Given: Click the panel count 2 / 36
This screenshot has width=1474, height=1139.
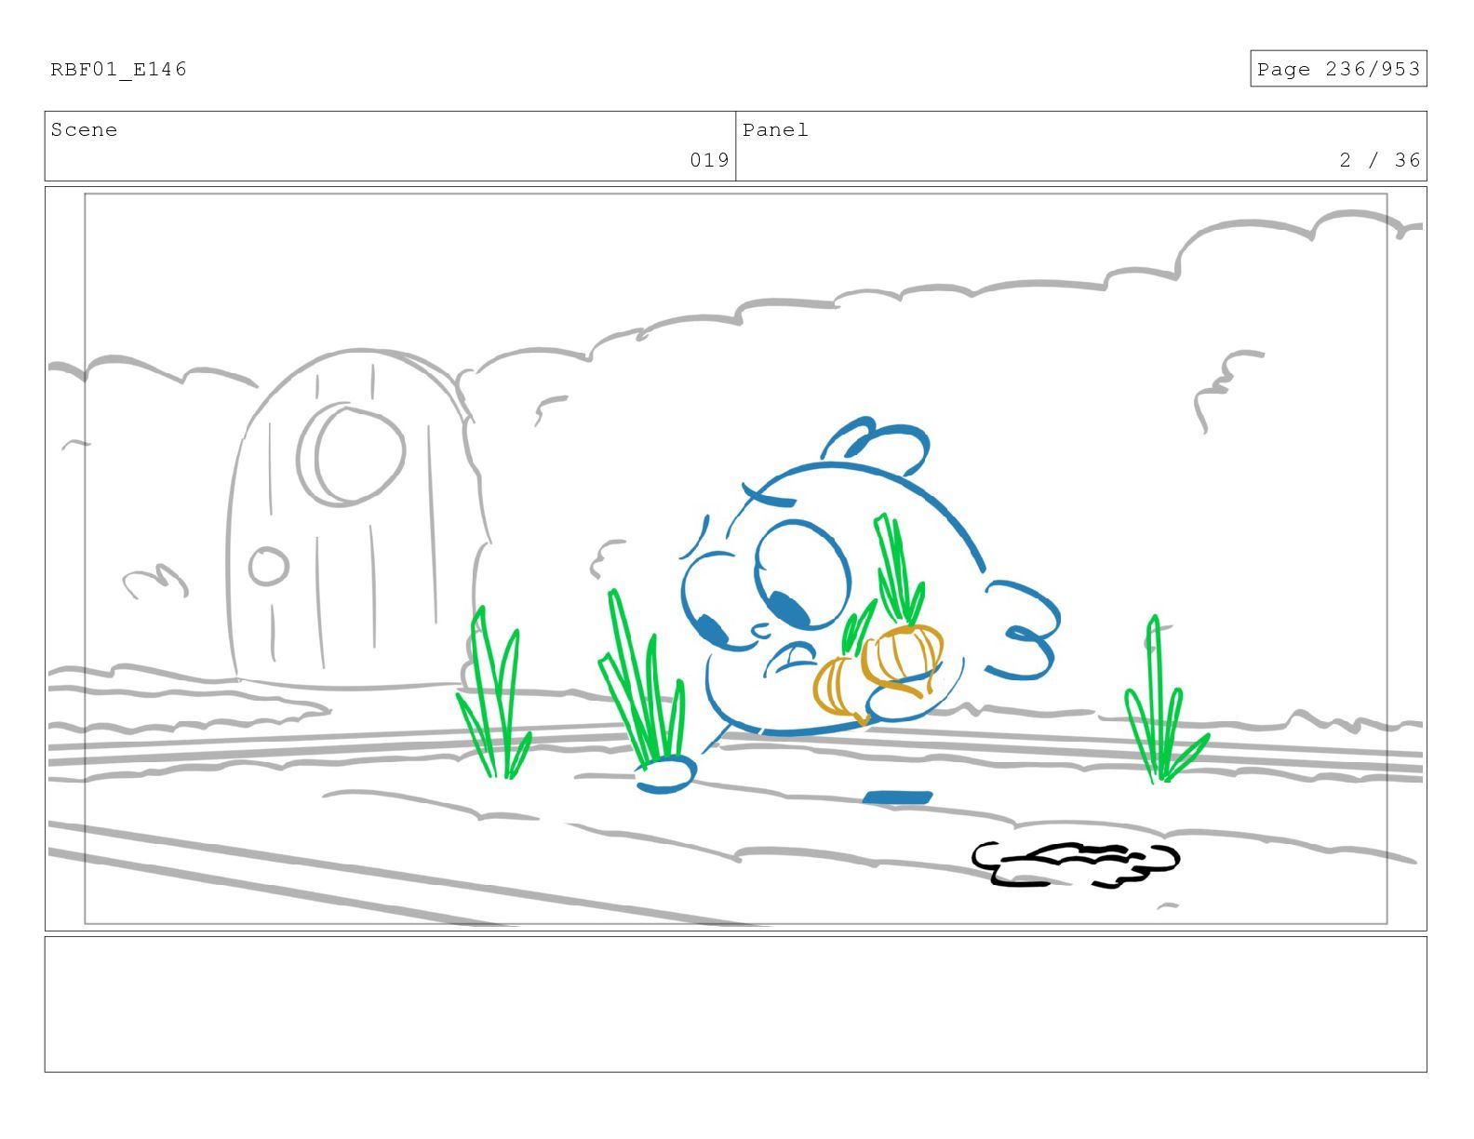Looking at the screenshot, I should coord(1380,160).
